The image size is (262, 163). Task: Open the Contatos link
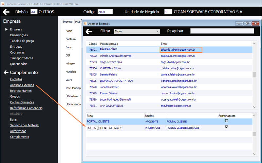pos(16,79)
